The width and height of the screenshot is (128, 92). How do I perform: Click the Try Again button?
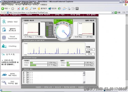[58, 20]
